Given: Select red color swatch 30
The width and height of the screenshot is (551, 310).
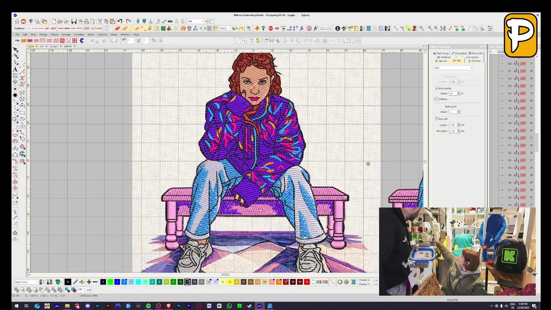Looking at the screenshot, I should click(x=307, y=282).
